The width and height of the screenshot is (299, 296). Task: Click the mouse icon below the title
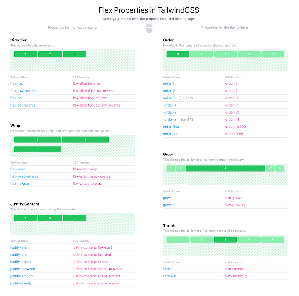pos(149,28)
